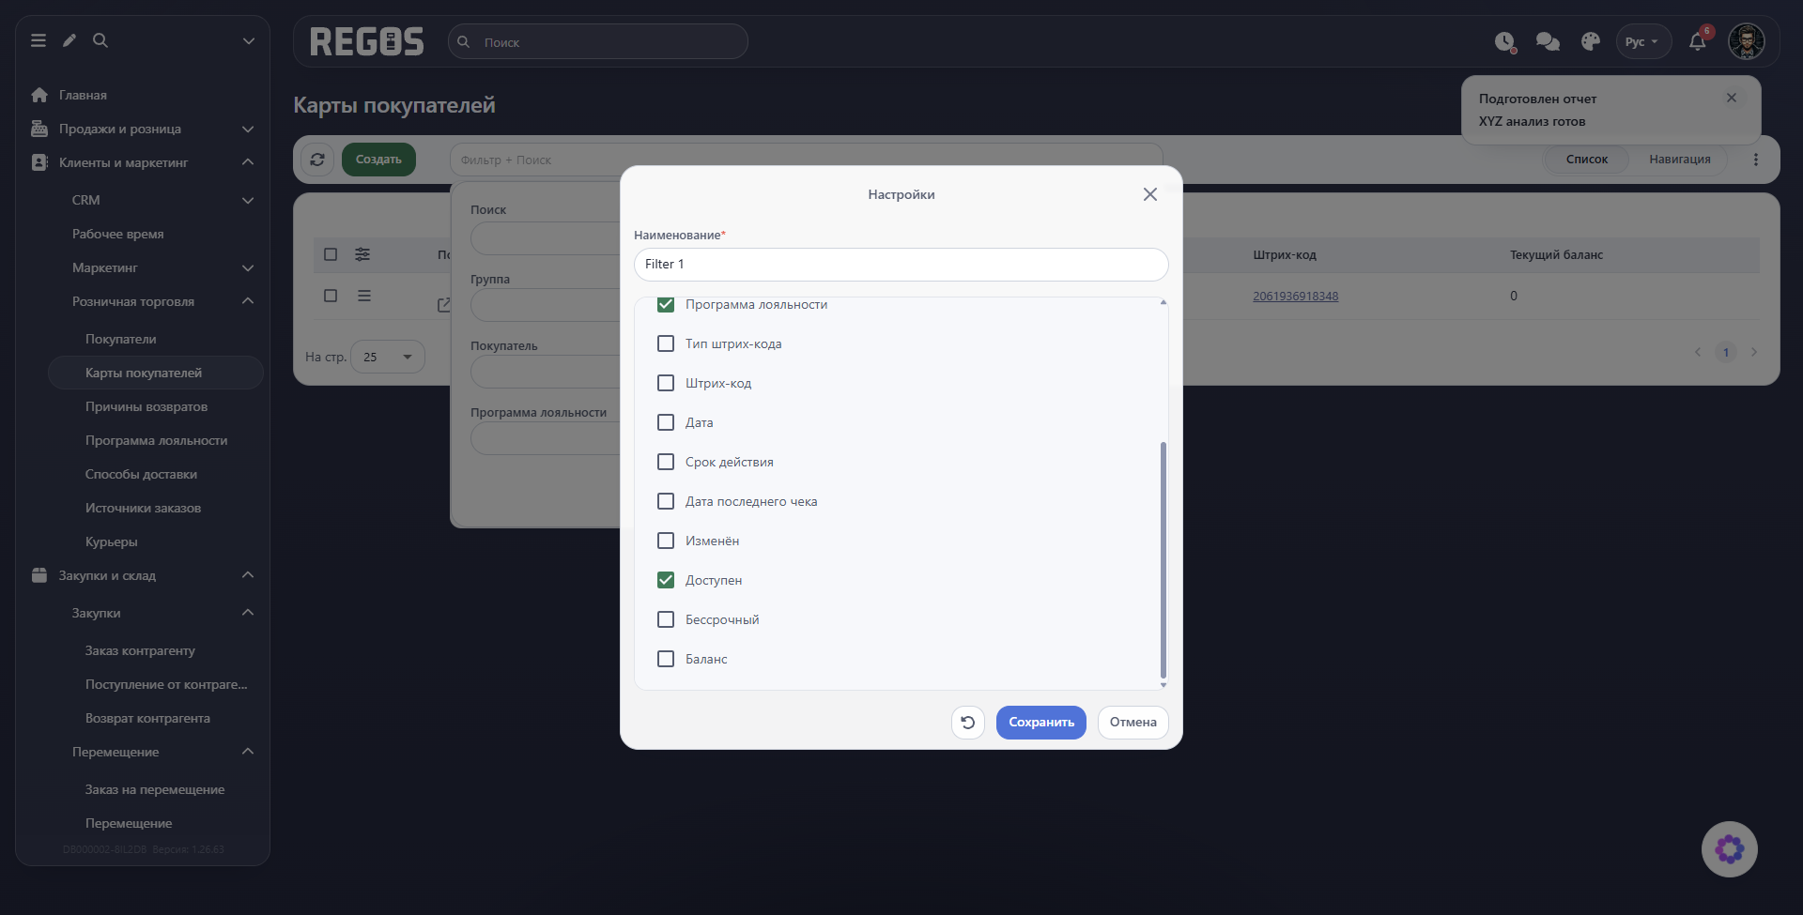Open the rows per page 25 dropdown

(388, 357)
